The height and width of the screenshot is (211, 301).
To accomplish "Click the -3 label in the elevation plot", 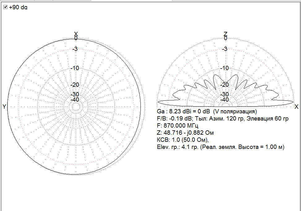I will [x=225, y=49].
